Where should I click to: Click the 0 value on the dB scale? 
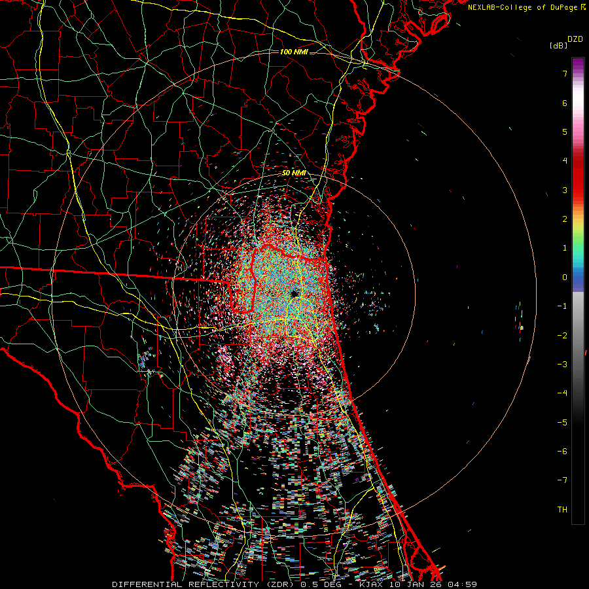point(565,277)
